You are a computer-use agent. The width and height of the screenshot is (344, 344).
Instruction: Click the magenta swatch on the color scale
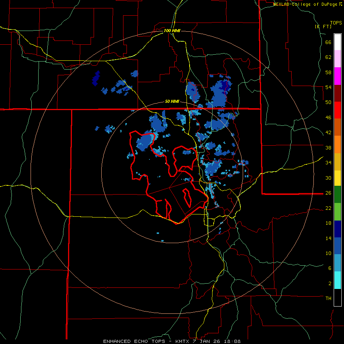pos(338,76)
